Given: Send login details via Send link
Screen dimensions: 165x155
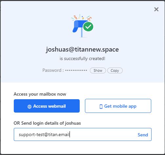Looking at the screenshot, I should pos(143,135).
